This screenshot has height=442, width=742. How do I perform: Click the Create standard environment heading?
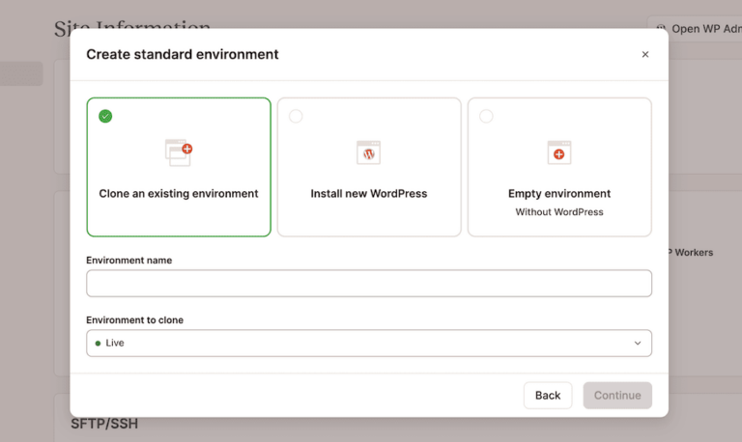(183, 54)
